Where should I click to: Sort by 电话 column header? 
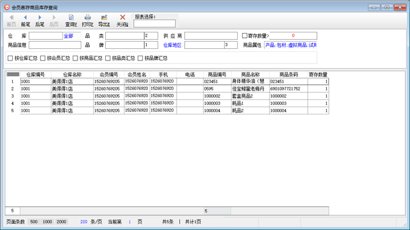pos(190,75)
